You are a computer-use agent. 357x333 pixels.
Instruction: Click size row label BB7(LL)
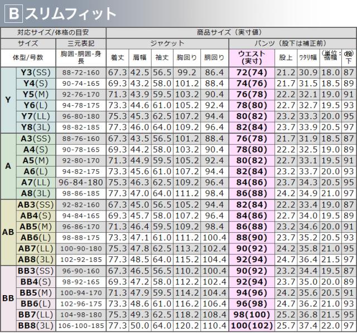click(x=36, y=315)
